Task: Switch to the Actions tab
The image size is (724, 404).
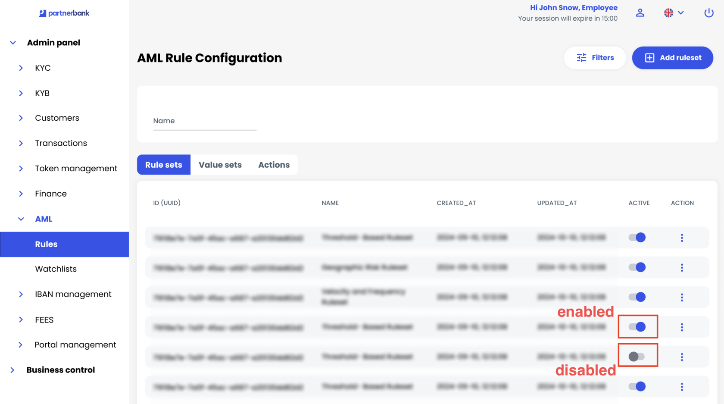Action: tap(274, 165)
